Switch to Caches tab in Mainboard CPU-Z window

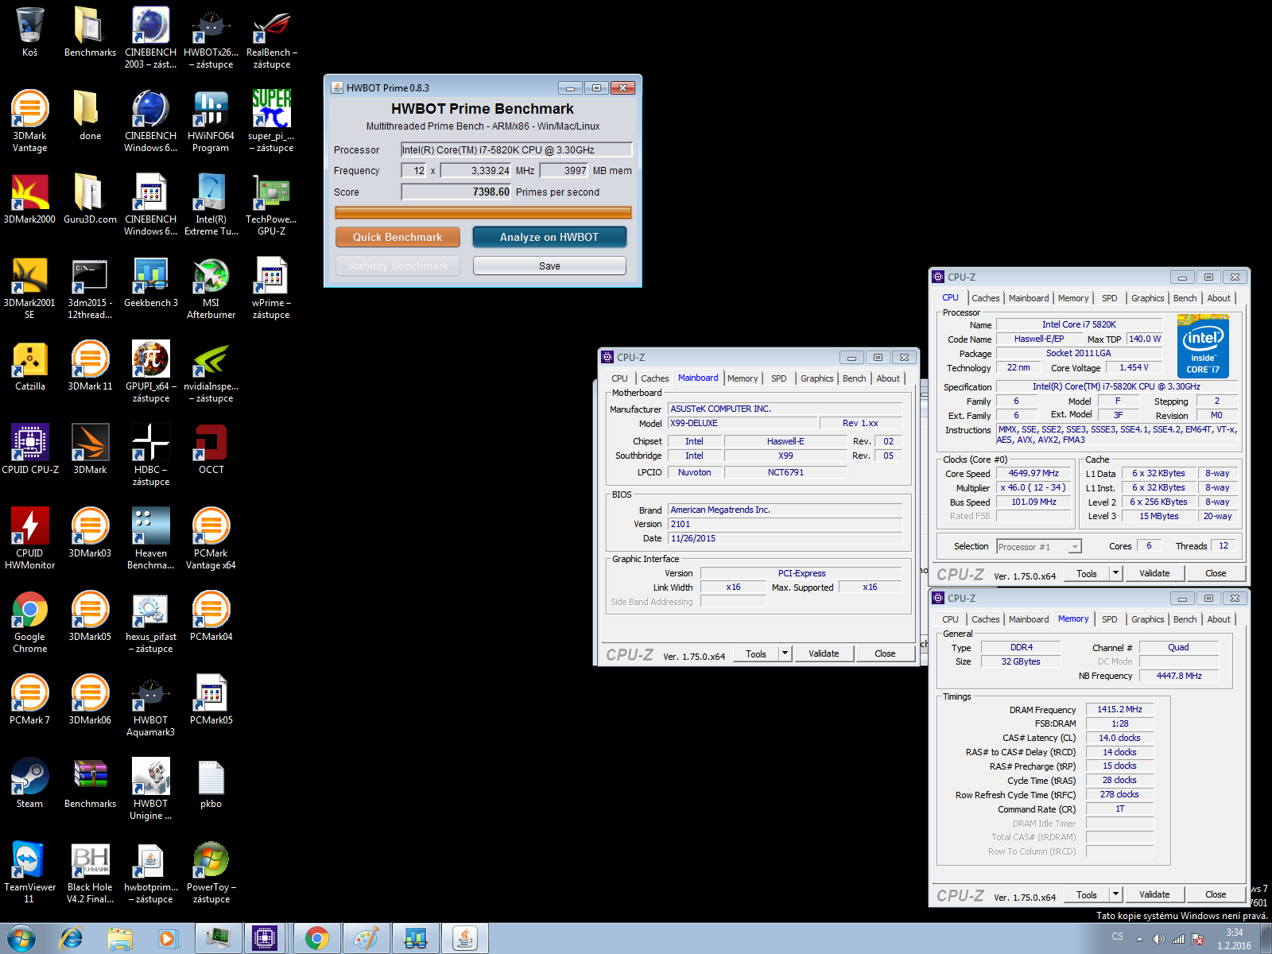click(x=655, y=378)
